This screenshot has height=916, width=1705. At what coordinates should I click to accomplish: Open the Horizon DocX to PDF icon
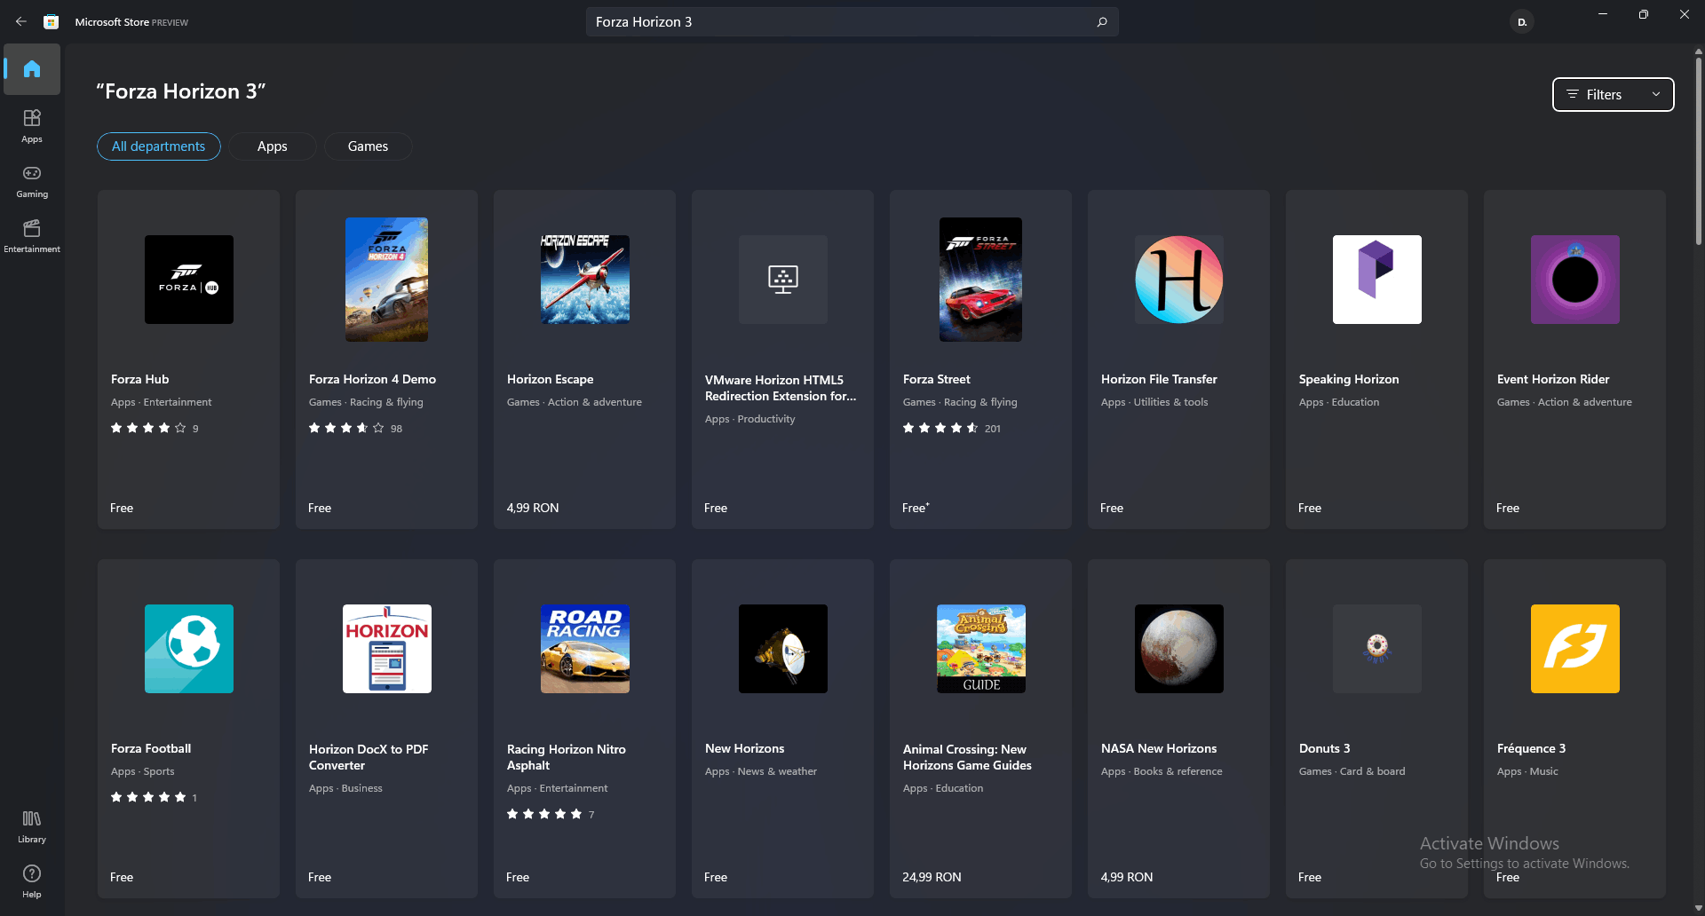pyautogui.click(x=387, y=649)
